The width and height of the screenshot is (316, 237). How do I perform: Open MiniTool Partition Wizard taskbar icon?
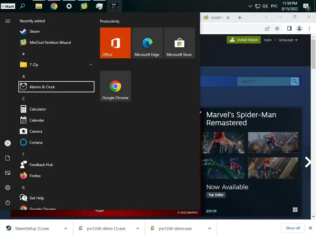click(84, 6)
